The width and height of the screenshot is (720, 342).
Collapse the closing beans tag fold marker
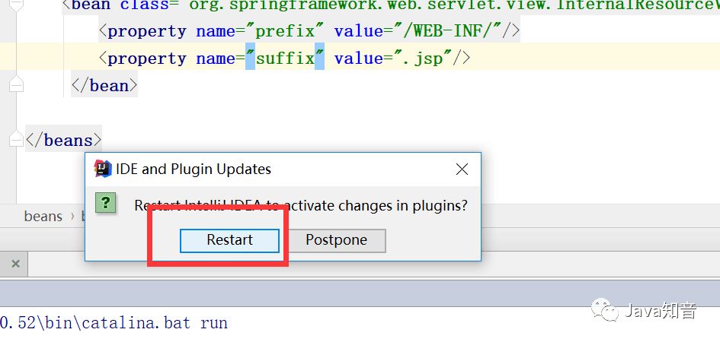coord(16,139)
